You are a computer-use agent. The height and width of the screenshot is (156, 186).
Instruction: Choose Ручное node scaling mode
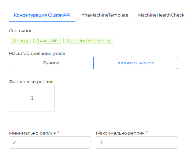point(51,63)
